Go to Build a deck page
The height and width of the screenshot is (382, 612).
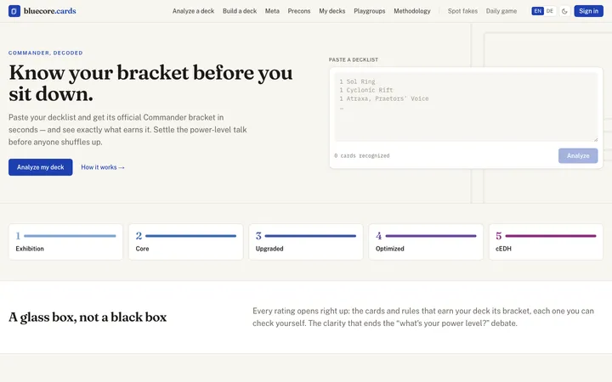click(x=240, y=11)
